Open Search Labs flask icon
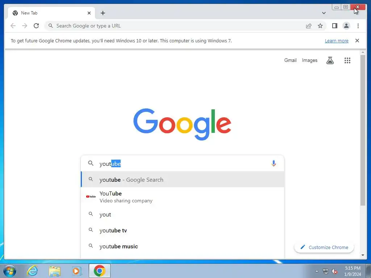The image size is (371, 278). click(x=330, y=60)
